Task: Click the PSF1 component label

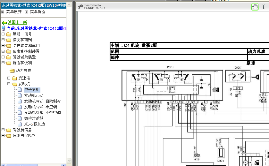Action: point(170,67)
